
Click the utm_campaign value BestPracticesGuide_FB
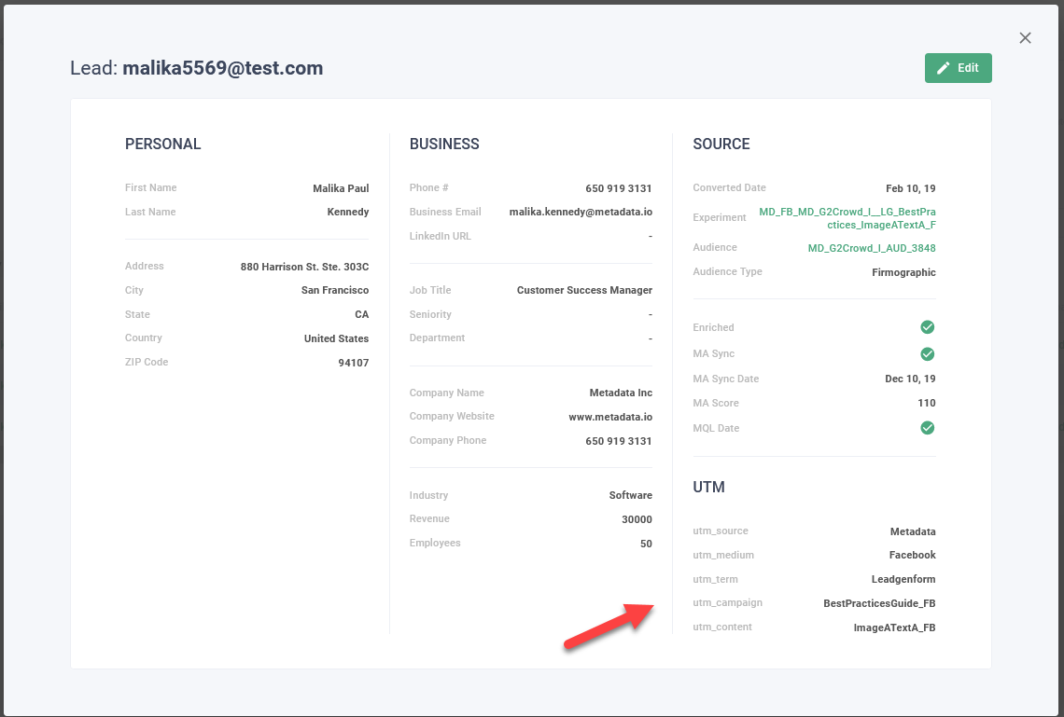pos(878,604)
